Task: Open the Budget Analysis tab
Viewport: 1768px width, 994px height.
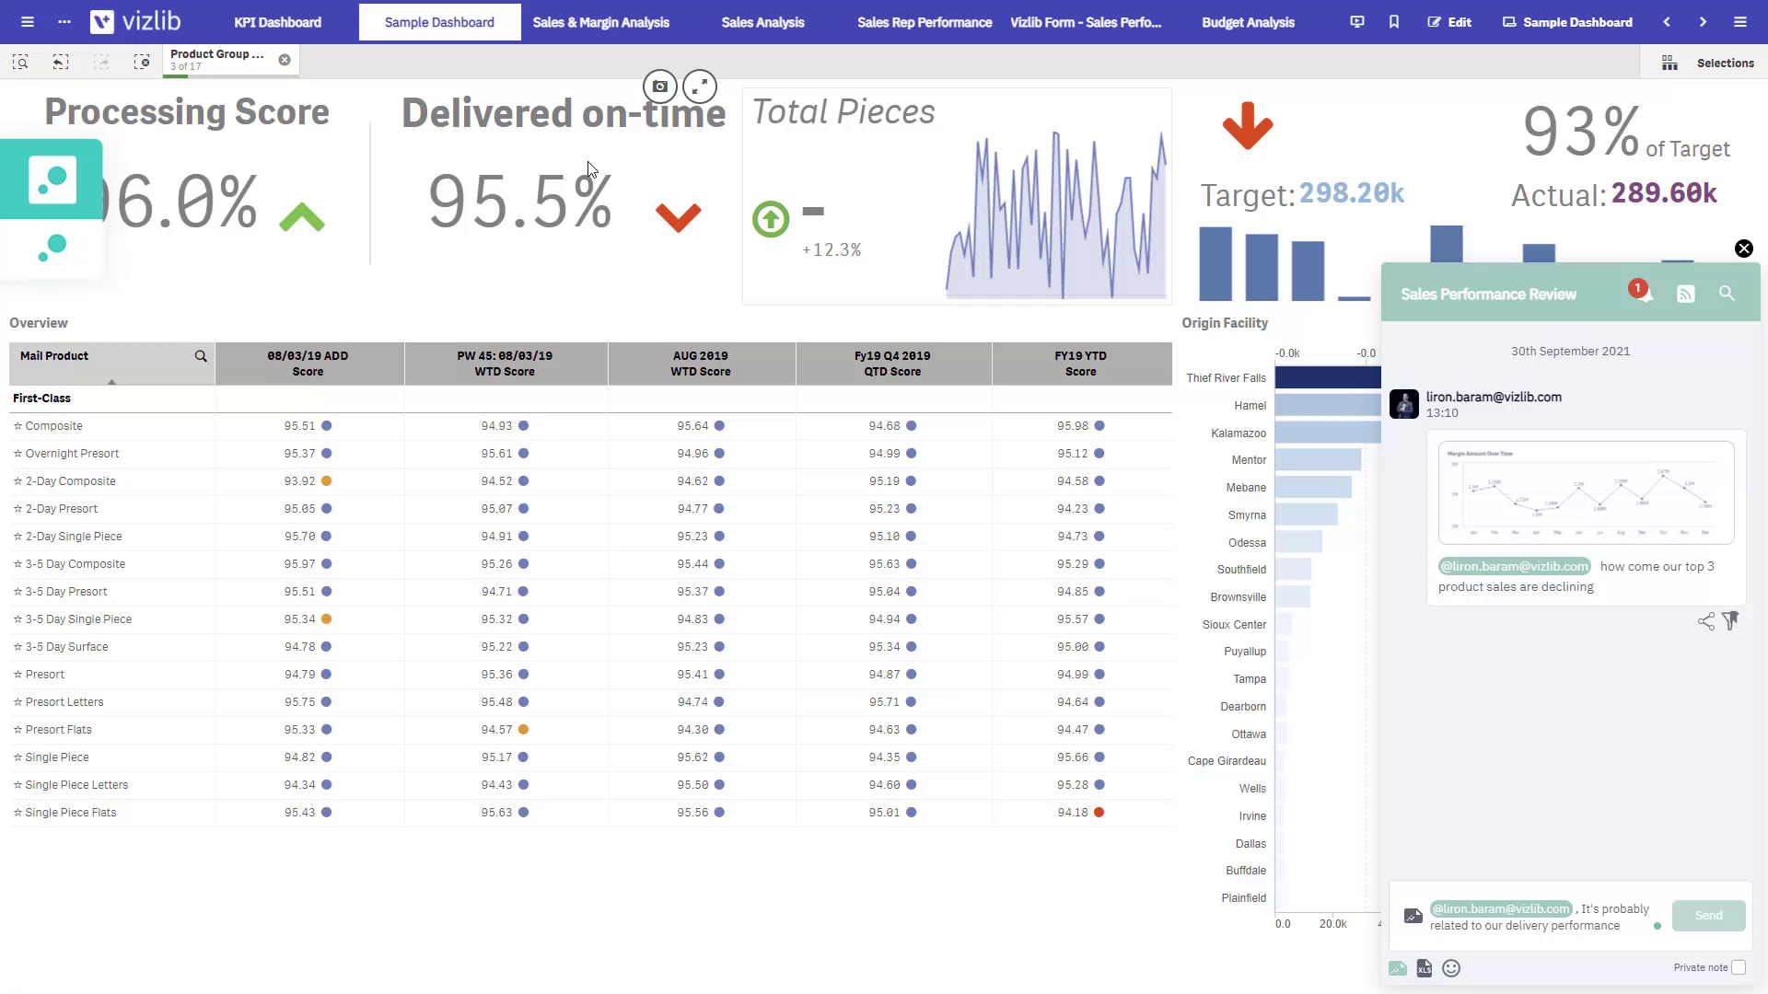Action: tap(1248, 22)
